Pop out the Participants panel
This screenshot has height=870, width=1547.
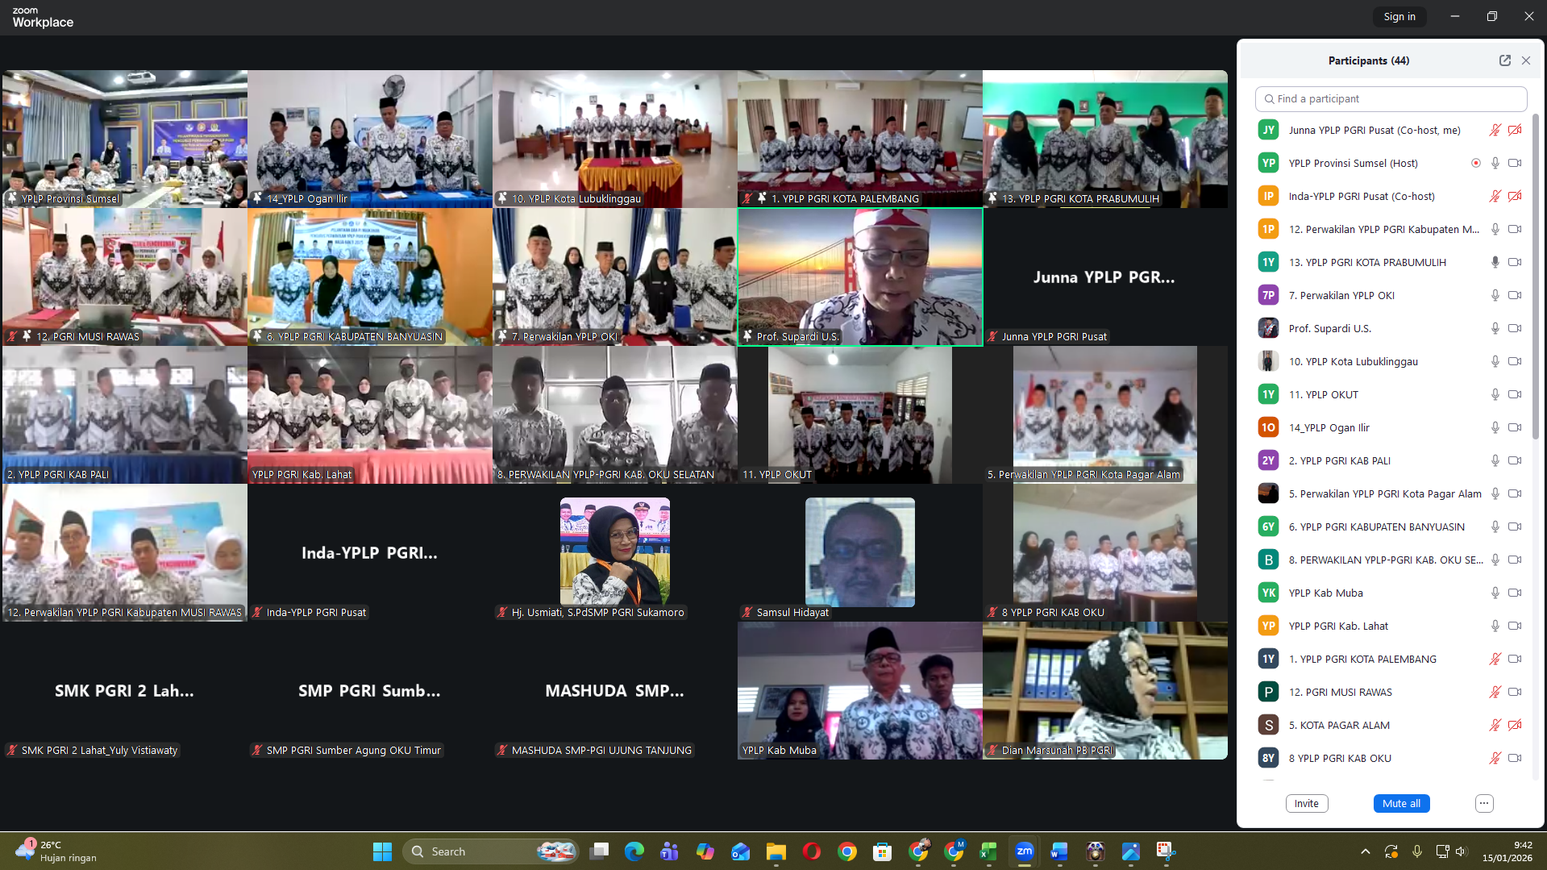point(1504,60)
